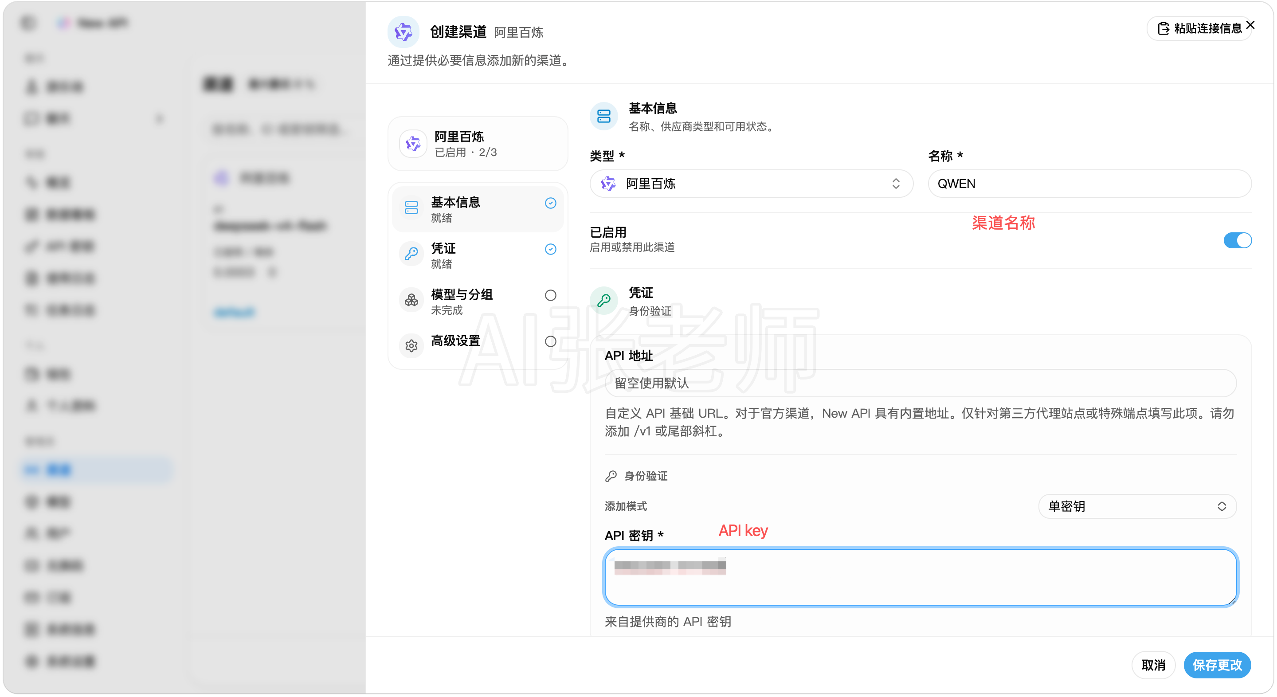Click '来自提供商的 API 密钥' hint text
1277x697 pixels.
coord(668,622)
